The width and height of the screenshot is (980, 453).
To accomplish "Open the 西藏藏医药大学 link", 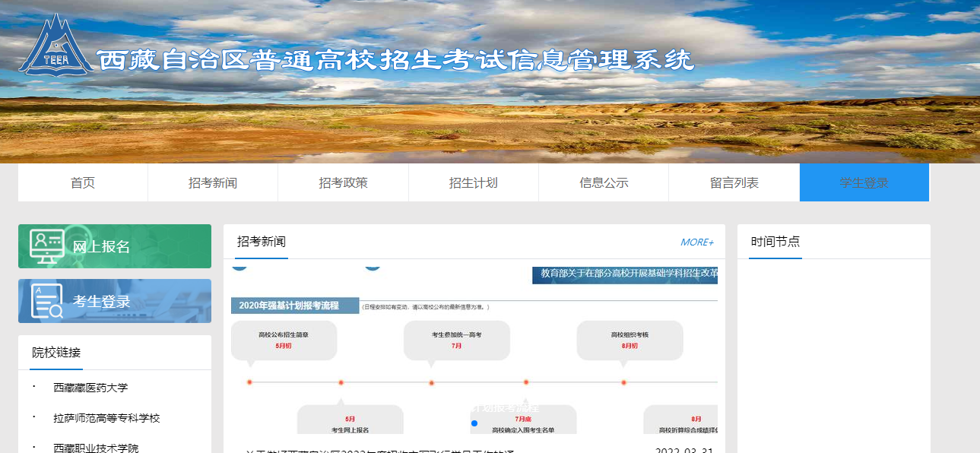I will click(90, 388).
